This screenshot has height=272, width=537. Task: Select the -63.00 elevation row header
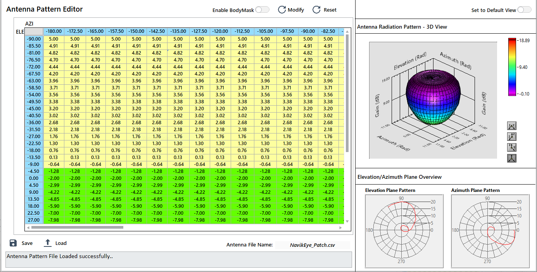point(34,80)
